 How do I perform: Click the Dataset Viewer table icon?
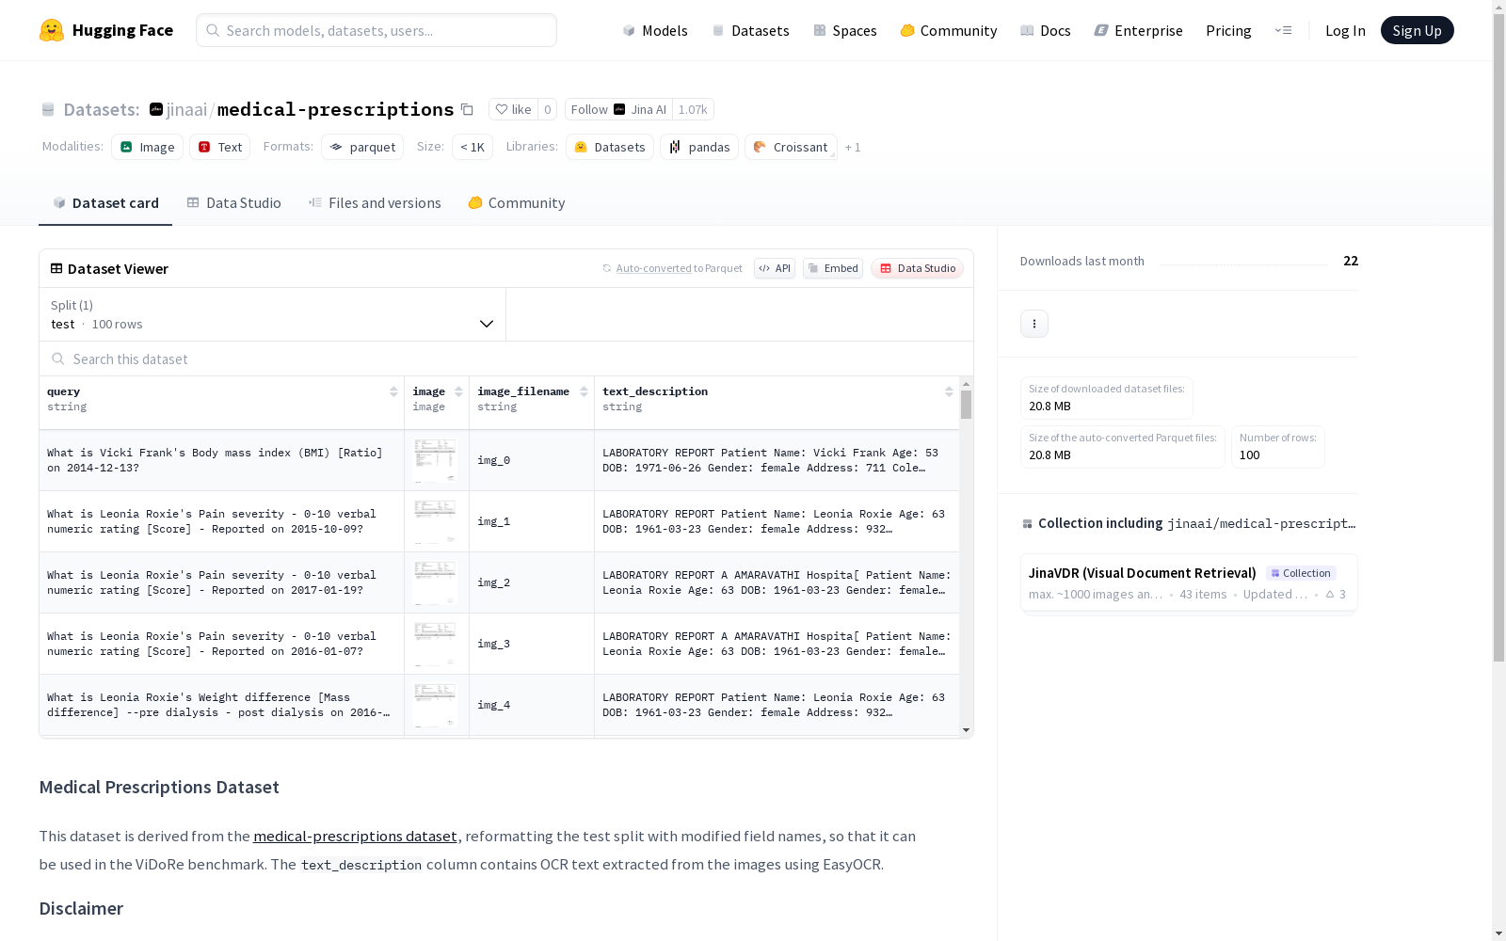[x=56, y=268]
